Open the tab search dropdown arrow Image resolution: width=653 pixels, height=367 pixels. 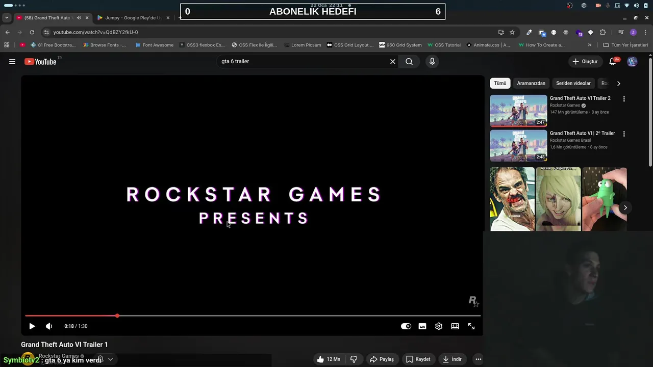point(6,18)
